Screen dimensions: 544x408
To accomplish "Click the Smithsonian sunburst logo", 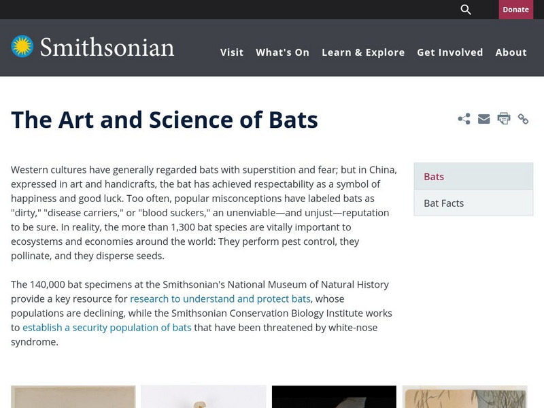I will [24, 45].
